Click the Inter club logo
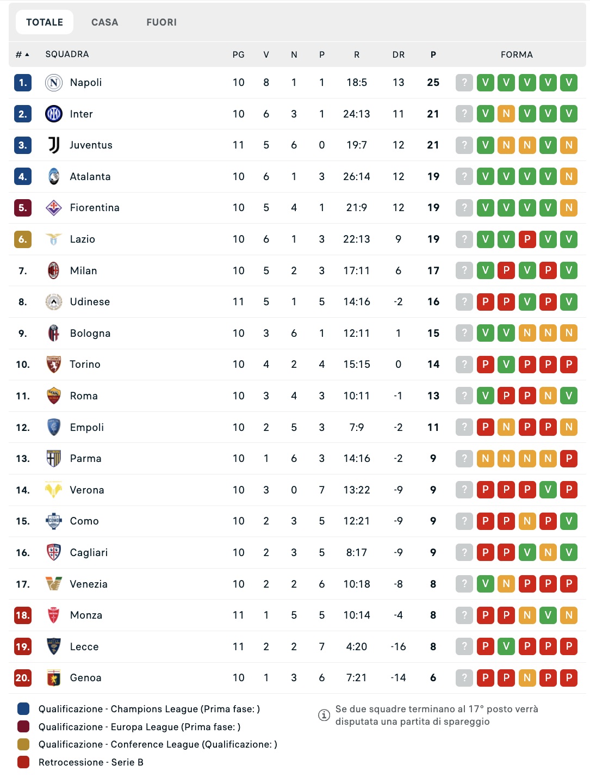This screenshot has height=777, width=590. click(53, 114)
